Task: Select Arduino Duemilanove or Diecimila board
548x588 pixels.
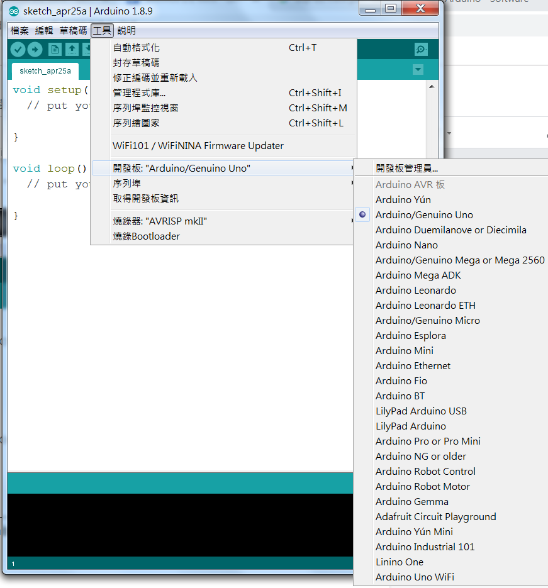Action: [x=451, y=230]
